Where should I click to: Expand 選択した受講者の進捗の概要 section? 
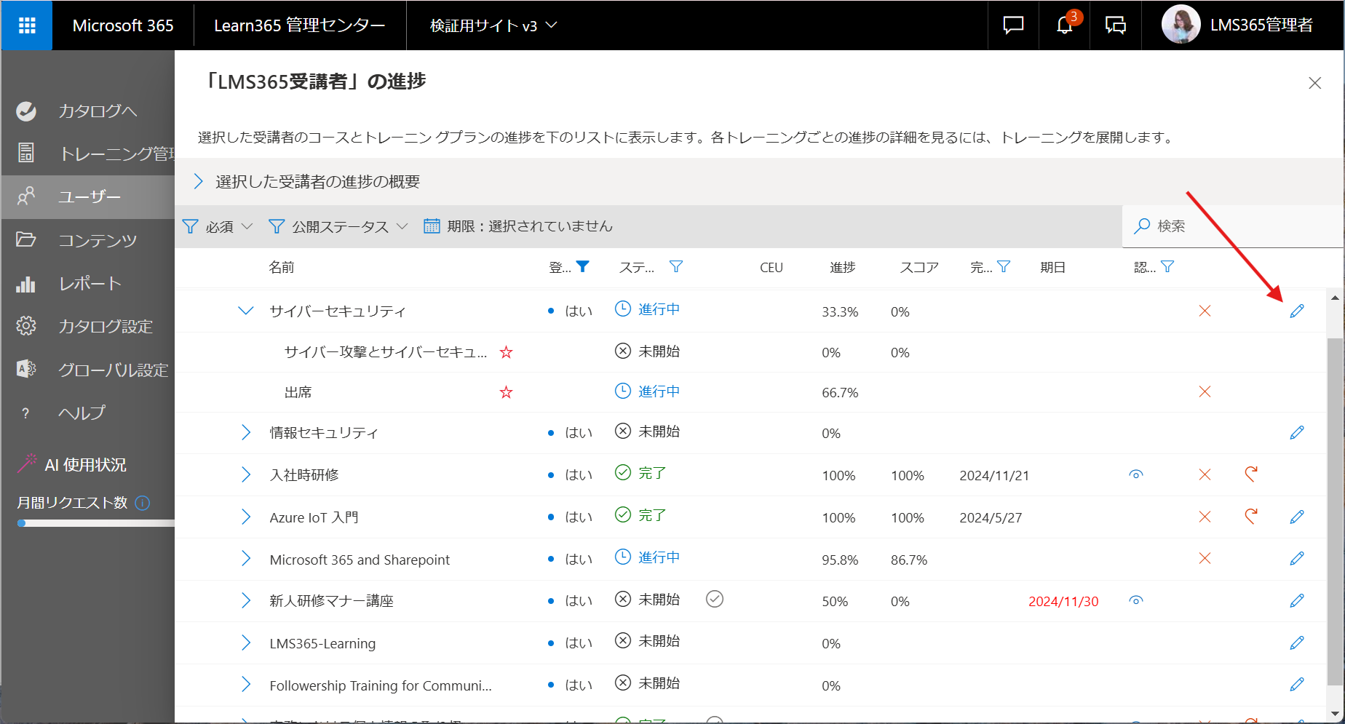199,182
